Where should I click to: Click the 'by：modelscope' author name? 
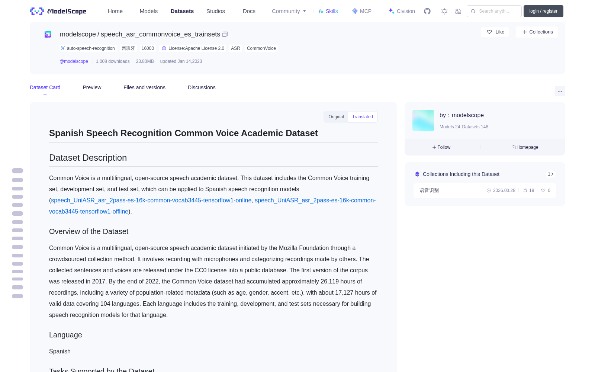[461, 115]
